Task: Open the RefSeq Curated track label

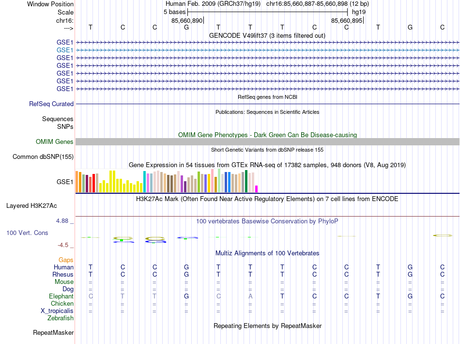Action: 51,104
